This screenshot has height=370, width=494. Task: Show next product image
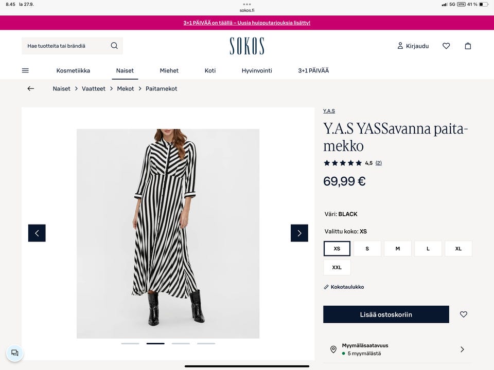(299, 233)
